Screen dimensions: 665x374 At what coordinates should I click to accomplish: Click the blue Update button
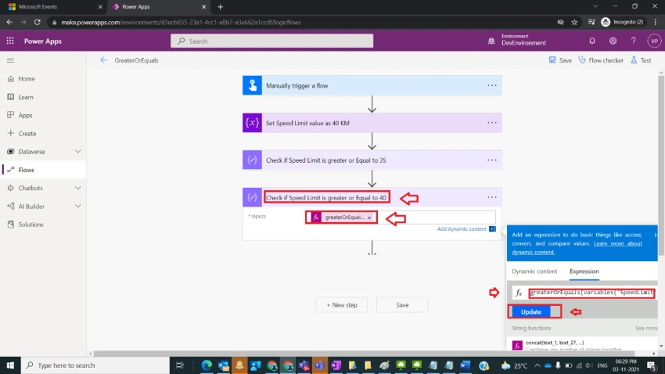531,311
